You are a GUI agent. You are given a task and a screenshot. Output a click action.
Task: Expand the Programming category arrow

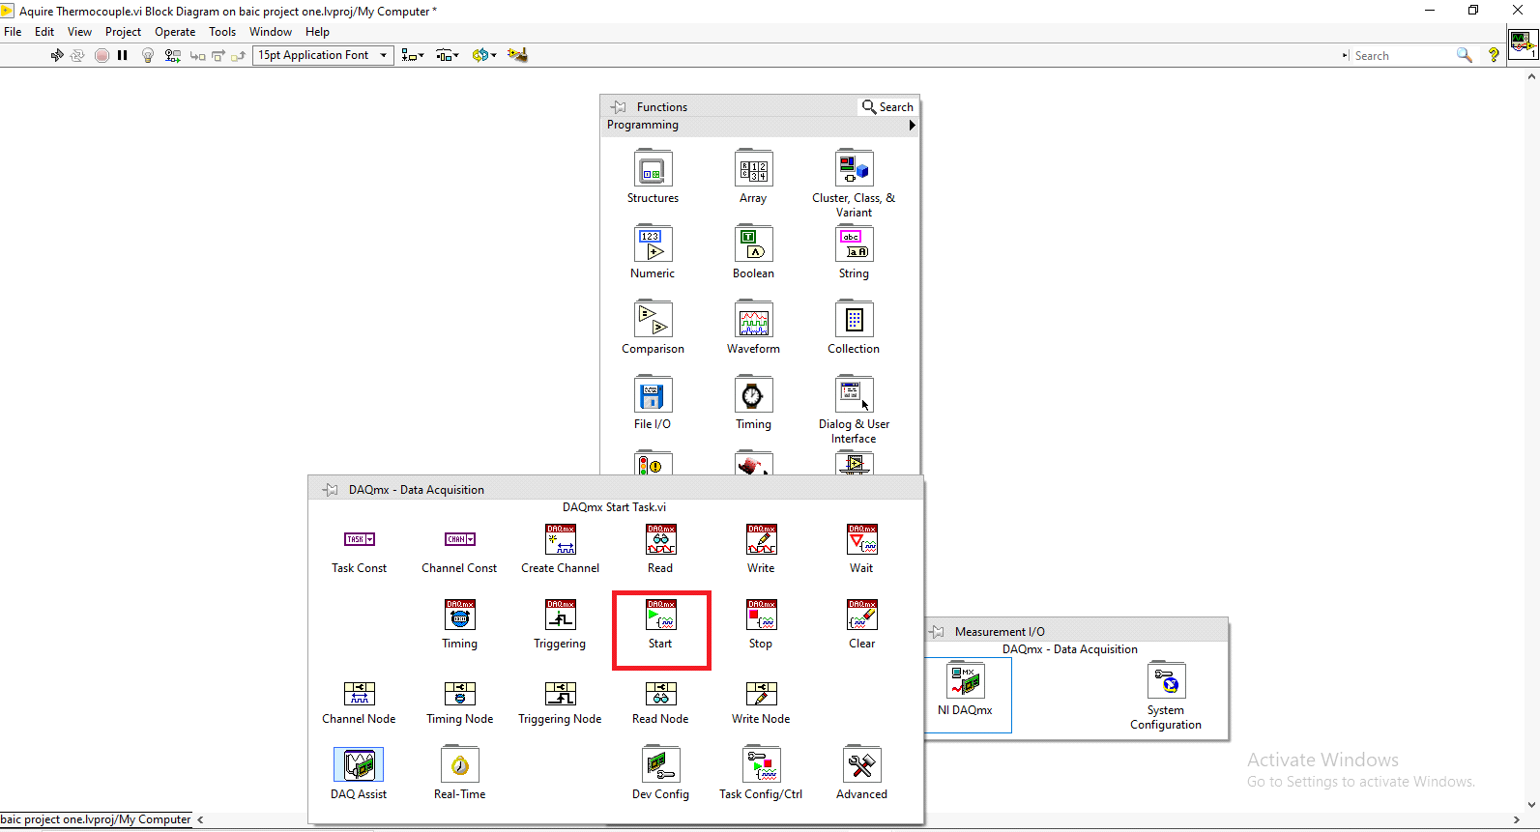coord(912,125)
